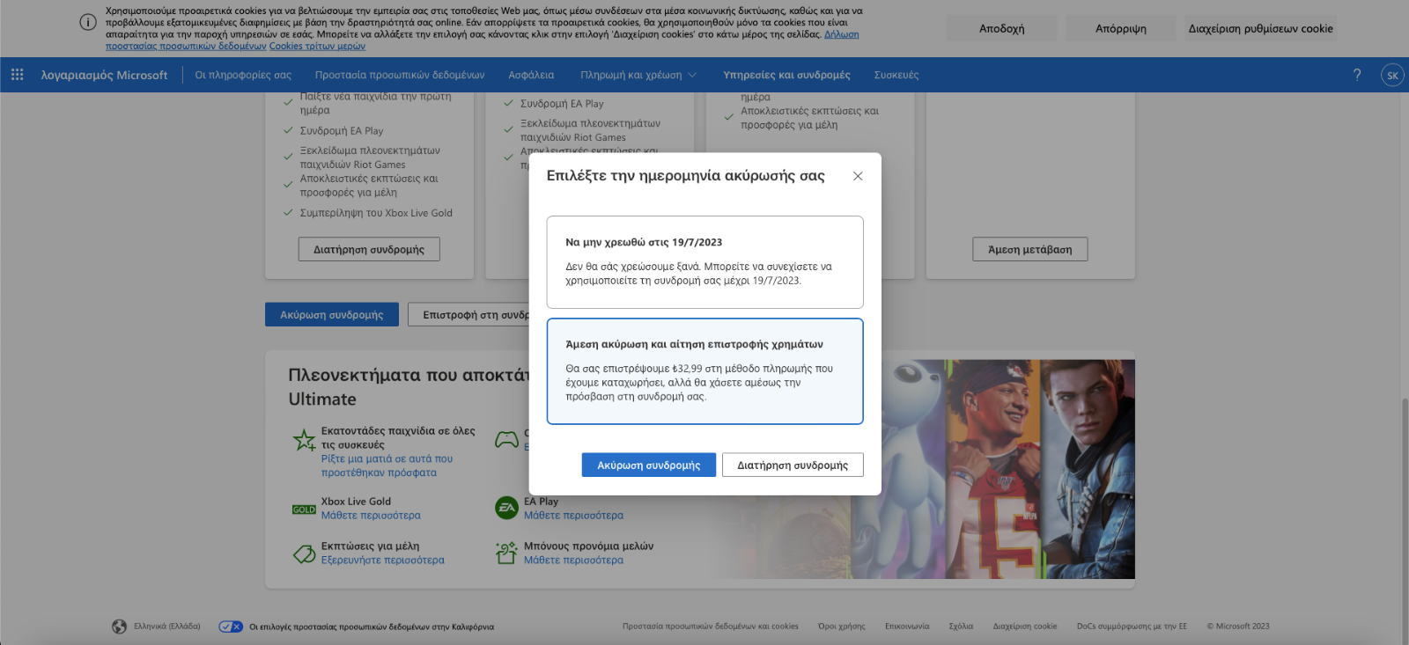Open footer Επικοινωνία link

[907, 627]
